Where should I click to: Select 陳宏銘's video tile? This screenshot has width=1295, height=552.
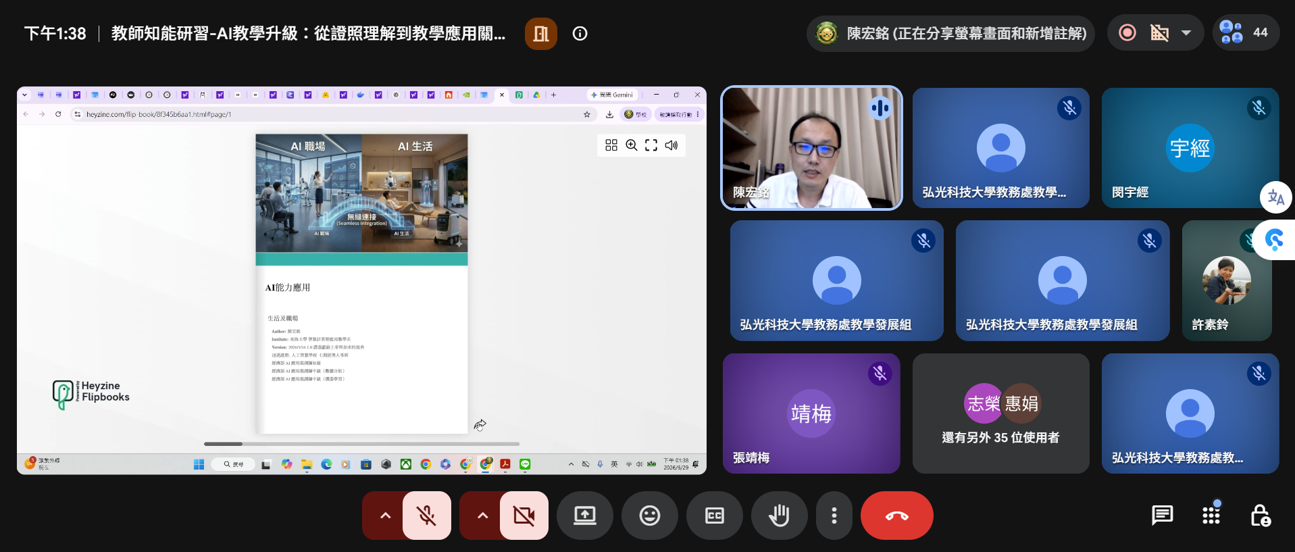pyautogui.click(x=811, y=148)
